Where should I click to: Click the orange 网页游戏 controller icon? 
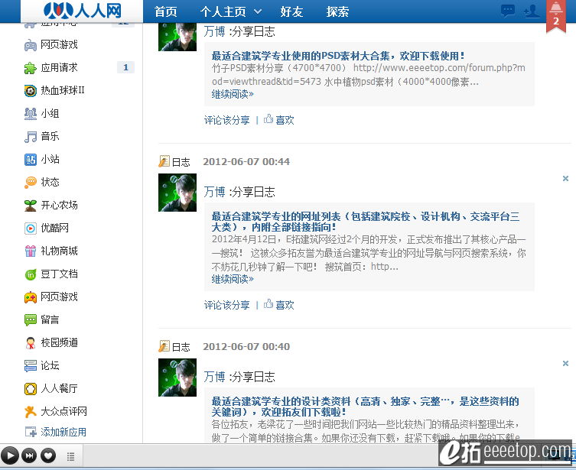coord(31,297)
